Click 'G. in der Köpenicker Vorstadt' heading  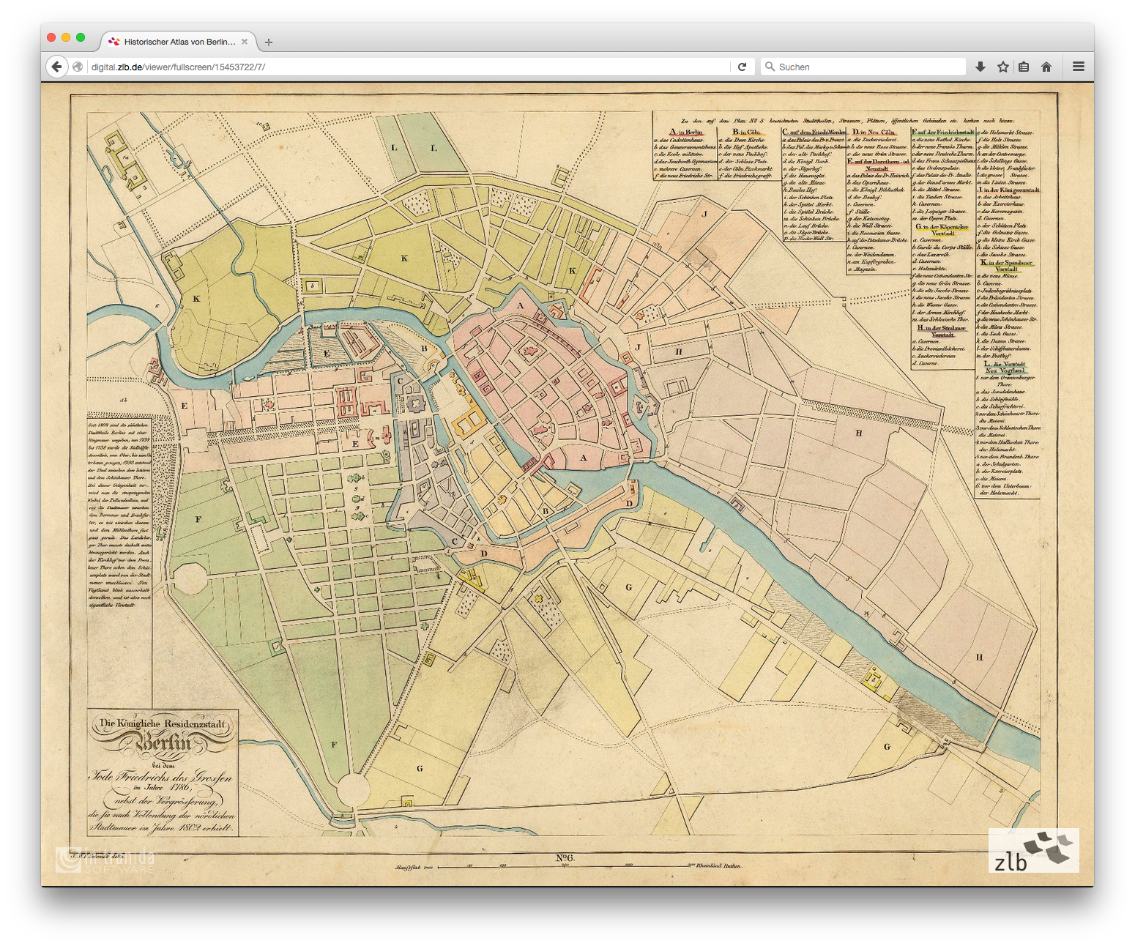click(942, 230)
